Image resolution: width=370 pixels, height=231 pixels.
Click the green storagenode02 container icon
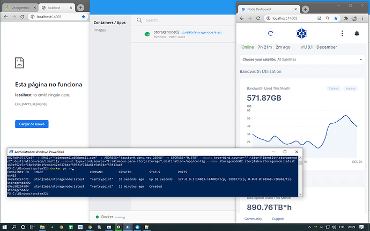[x=146, y=34]
